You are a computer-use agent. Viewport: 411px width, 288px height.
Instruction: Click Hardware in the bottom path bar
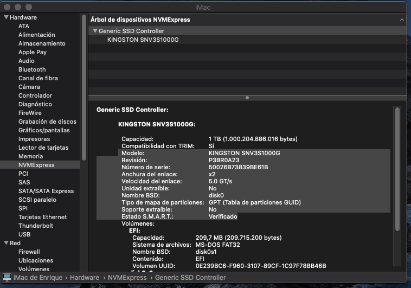pyautogui.click(x=84, y=278)
